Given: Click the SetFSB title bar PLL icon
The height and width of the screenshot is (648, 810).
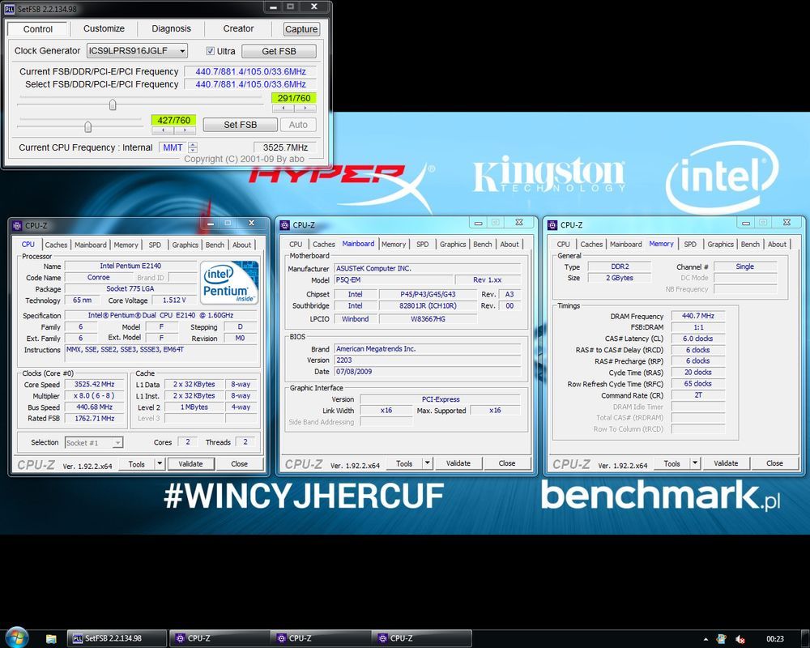Looking at the screenshot, I should click(9, 9).
